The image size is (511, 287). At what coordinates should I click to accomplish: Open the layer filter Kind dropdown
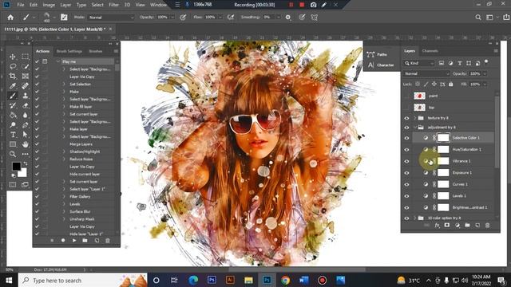point(418,63)
